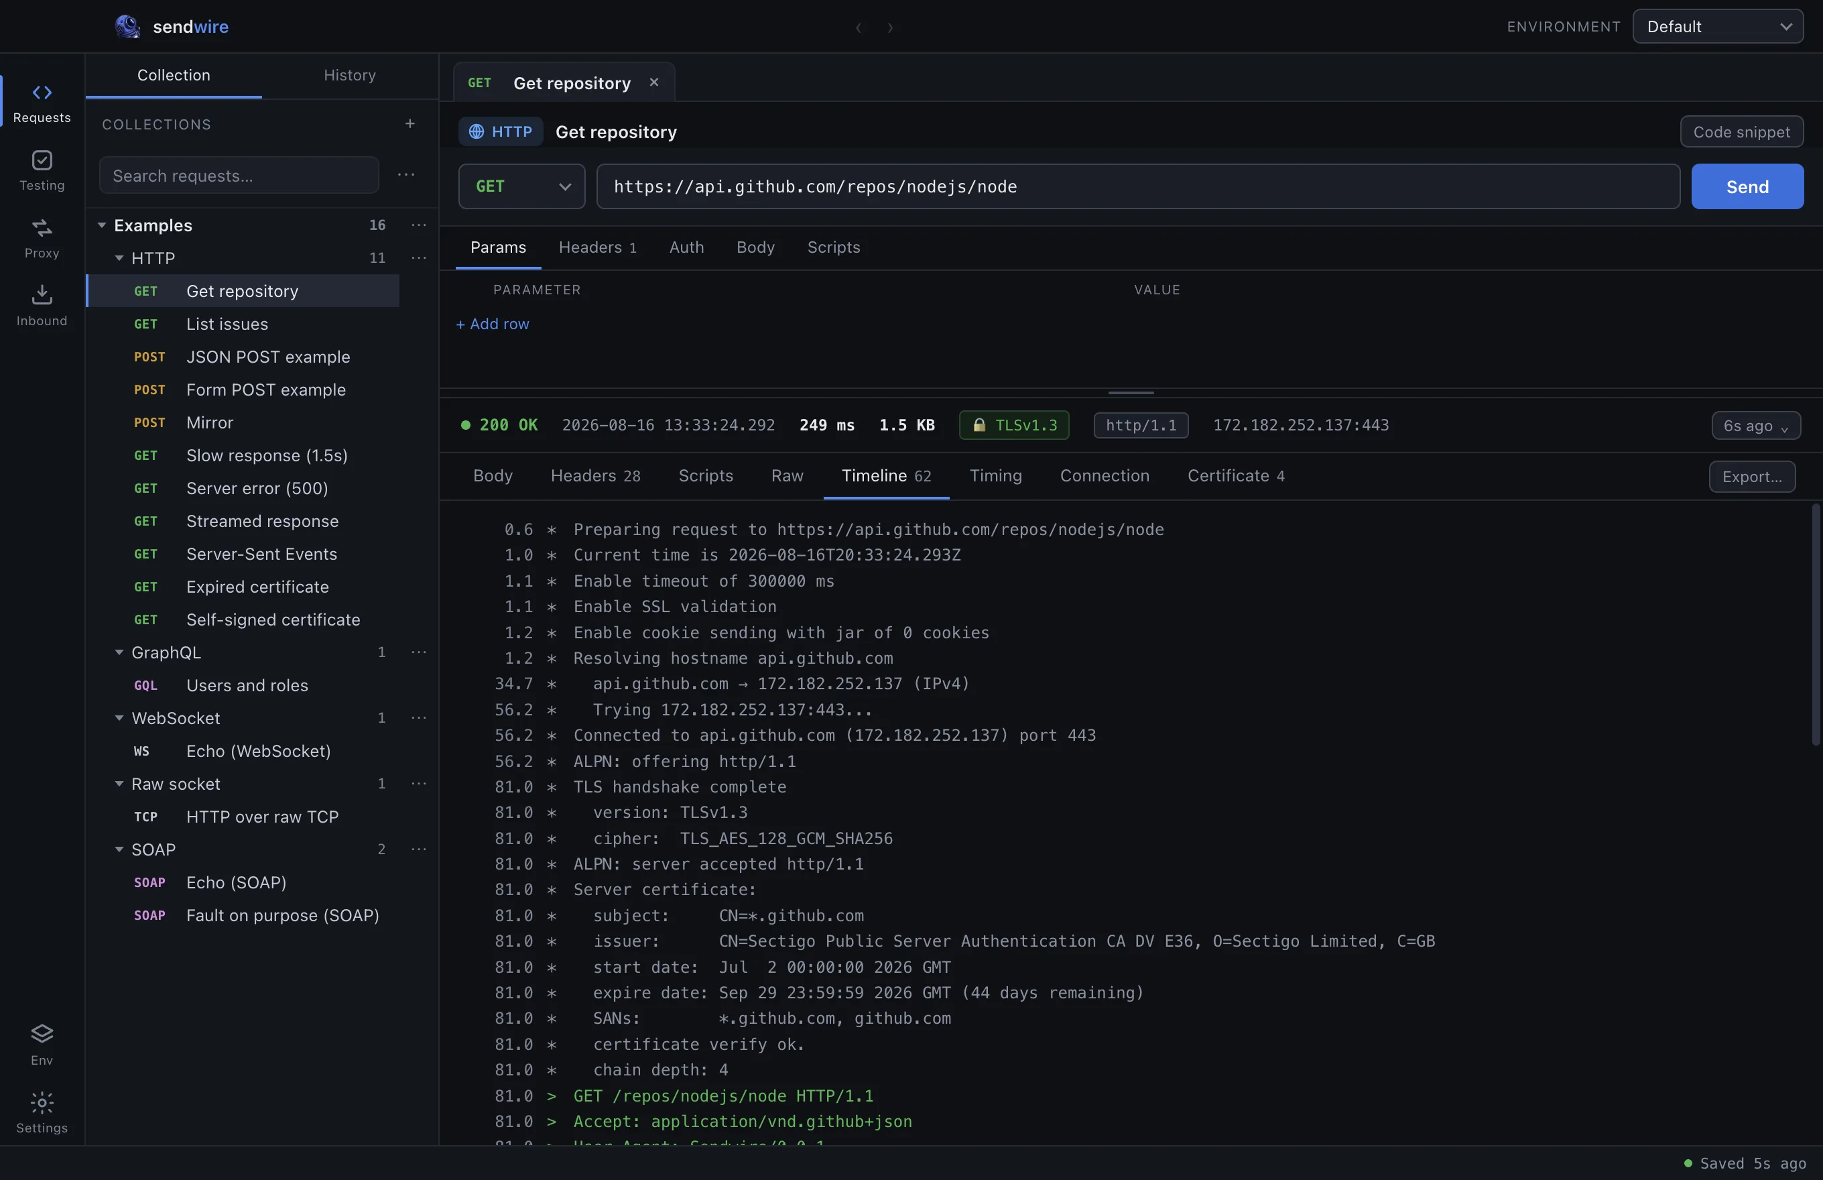This screenshot has width=1823, height=1180.
Task: Select the JSON POST example request
Action: 243,357
